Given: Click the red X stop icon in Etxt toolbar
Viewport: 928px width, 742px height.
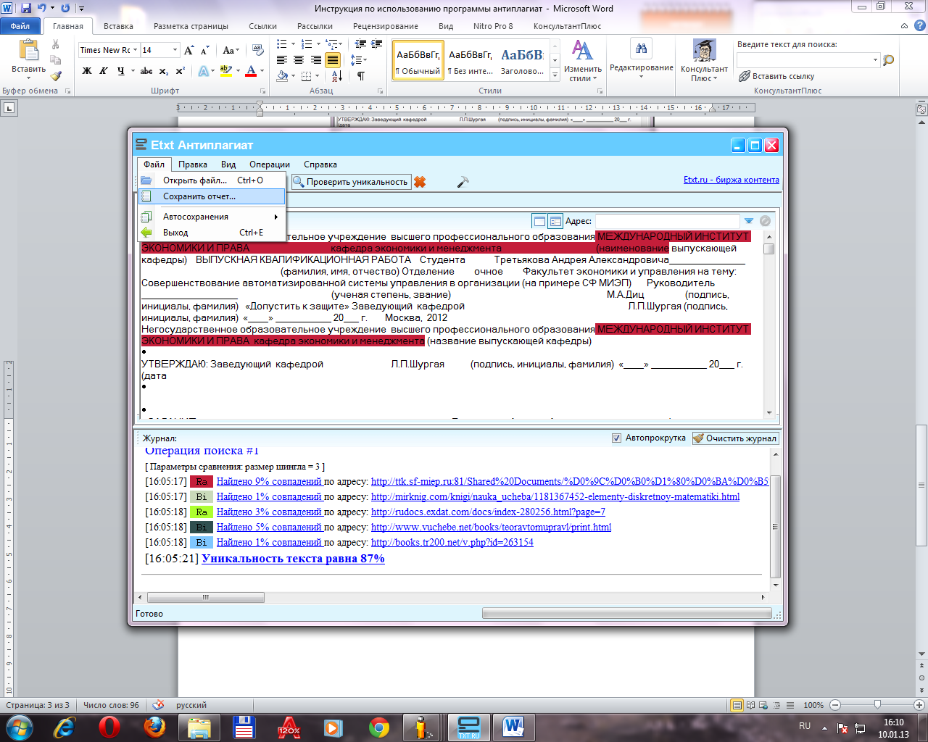Looking at the screenshot, I should tap(420, 182).
